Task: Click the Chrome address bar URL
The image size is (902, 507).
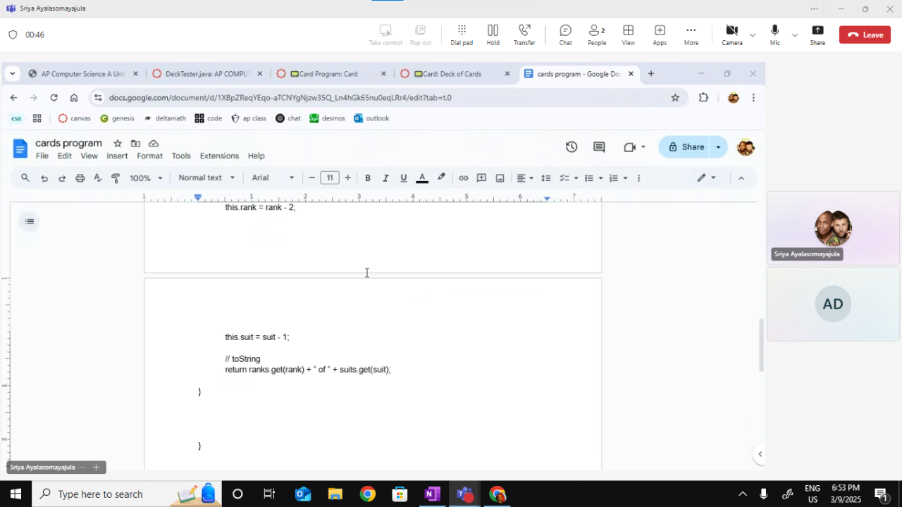Action: click(280, 98)
